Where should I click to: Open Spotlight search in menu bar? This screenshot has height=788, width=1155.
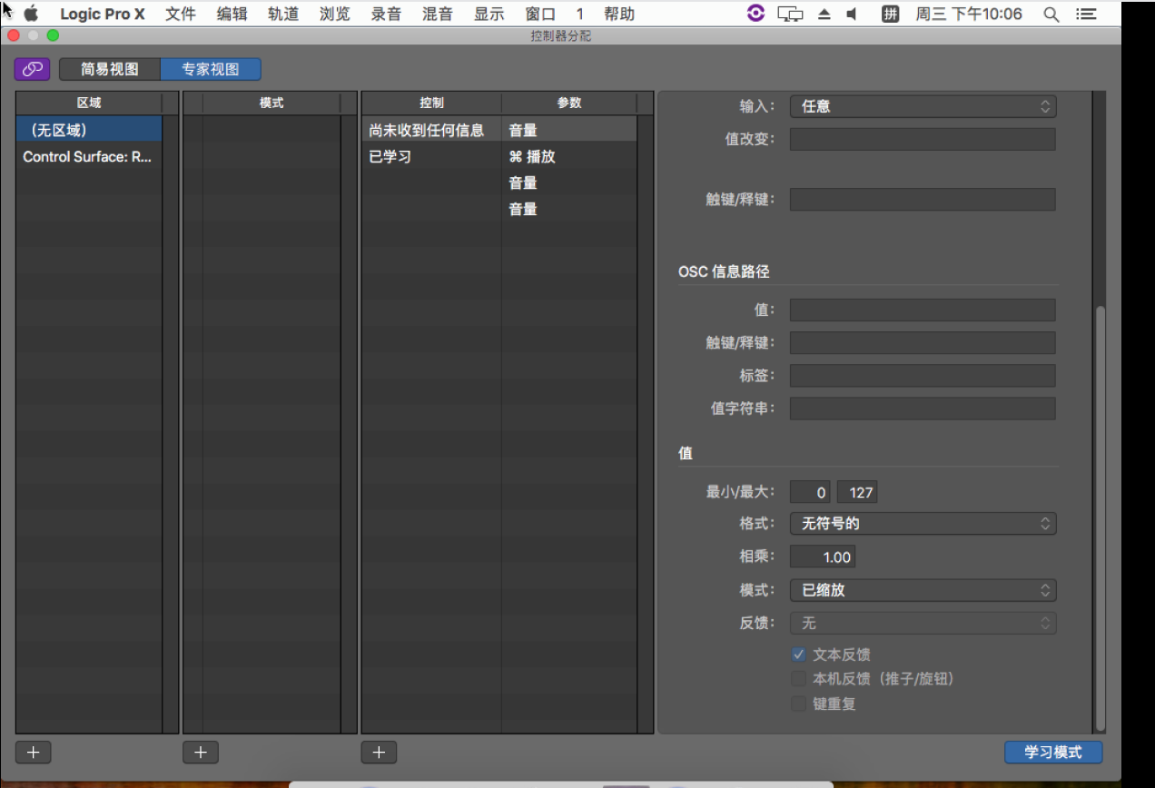[x=1051, y=15]
